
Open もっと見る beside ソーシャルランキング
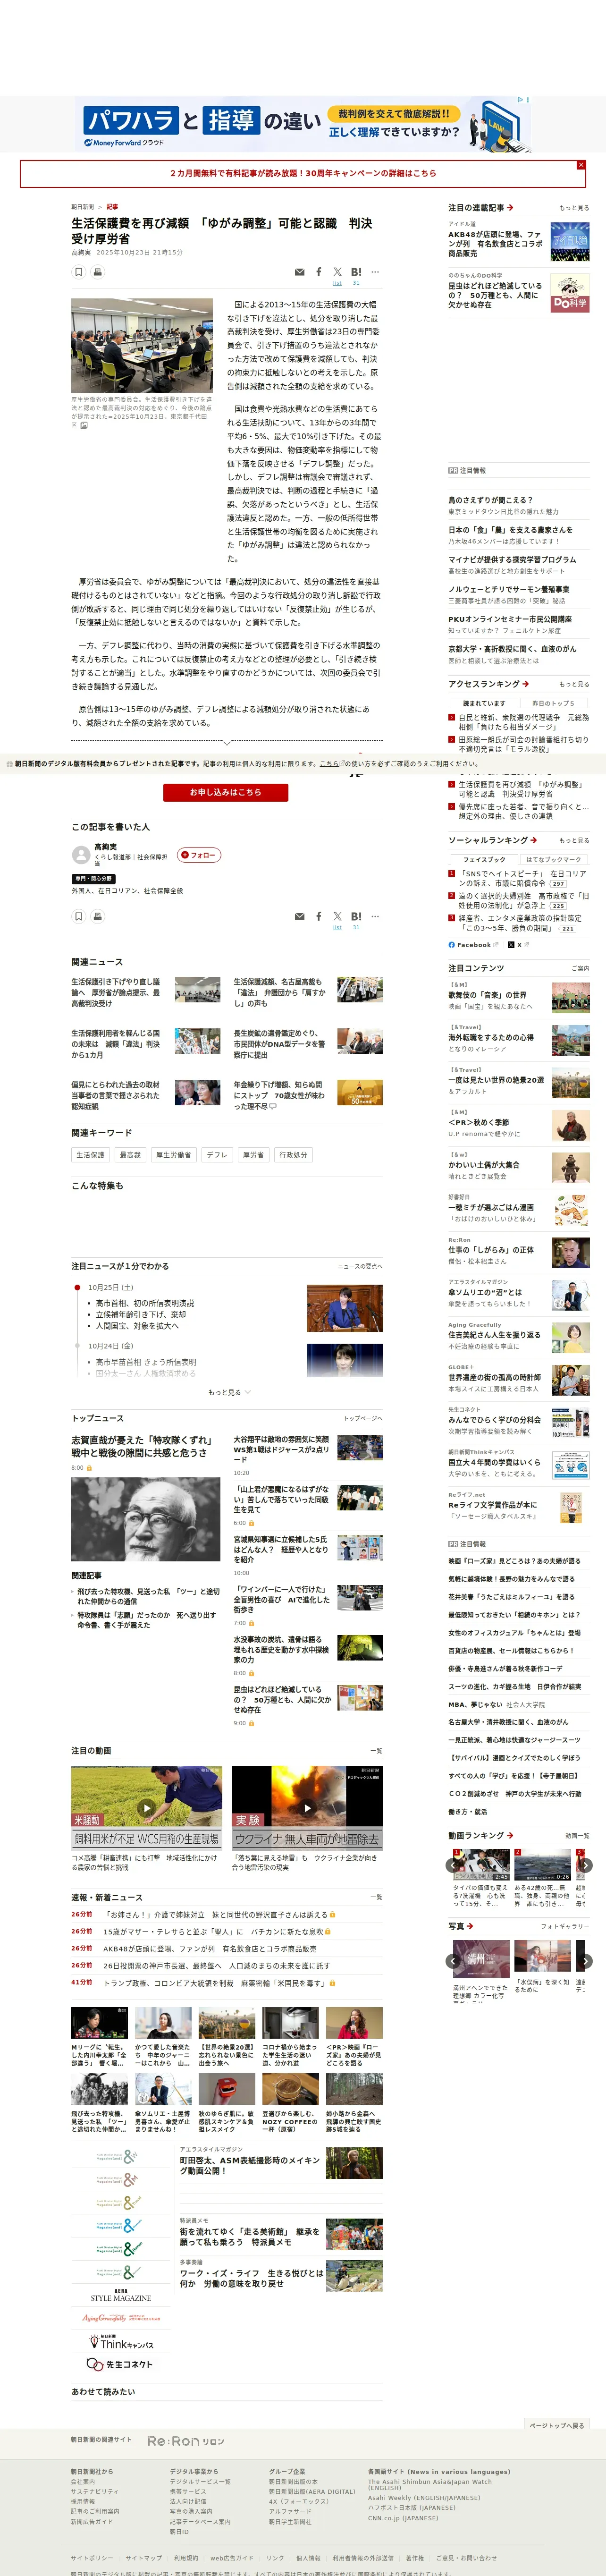pos(574,840)
